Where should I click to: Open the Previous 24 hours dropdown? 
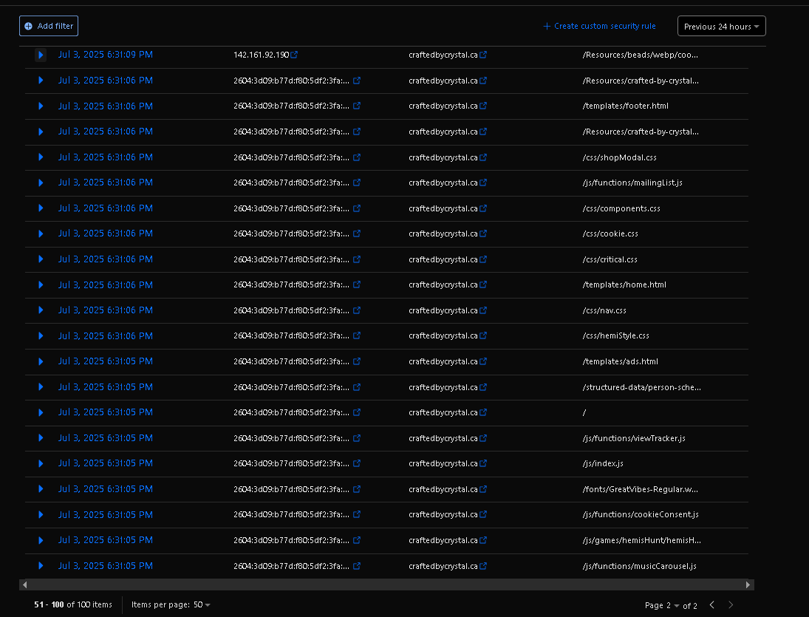[721, 27]
